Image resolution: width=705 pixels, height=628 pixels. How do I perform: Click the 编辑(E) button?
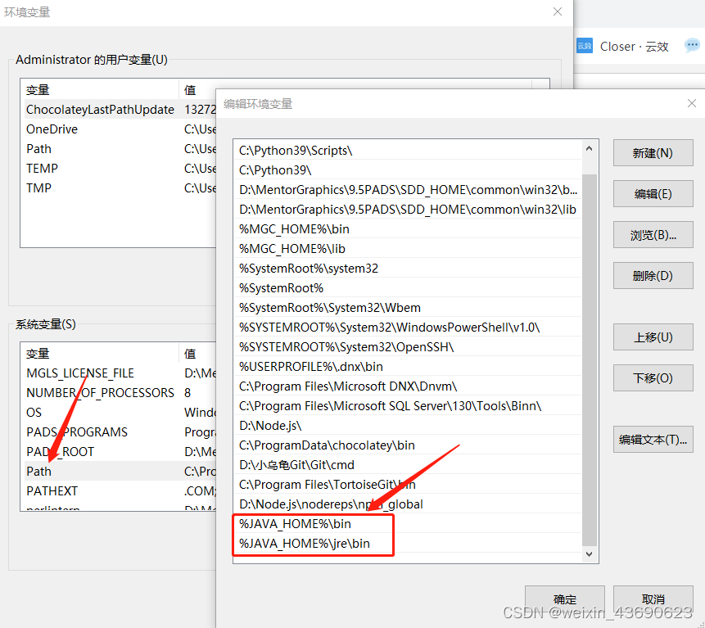[653, 194]
